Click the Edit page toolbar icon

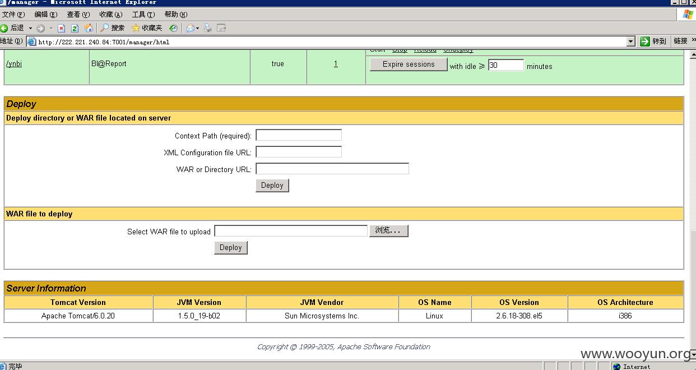click(x=221, y=28)
